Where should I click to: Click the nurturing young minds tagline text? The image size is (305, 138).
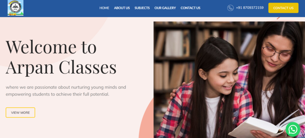(66, 91)
